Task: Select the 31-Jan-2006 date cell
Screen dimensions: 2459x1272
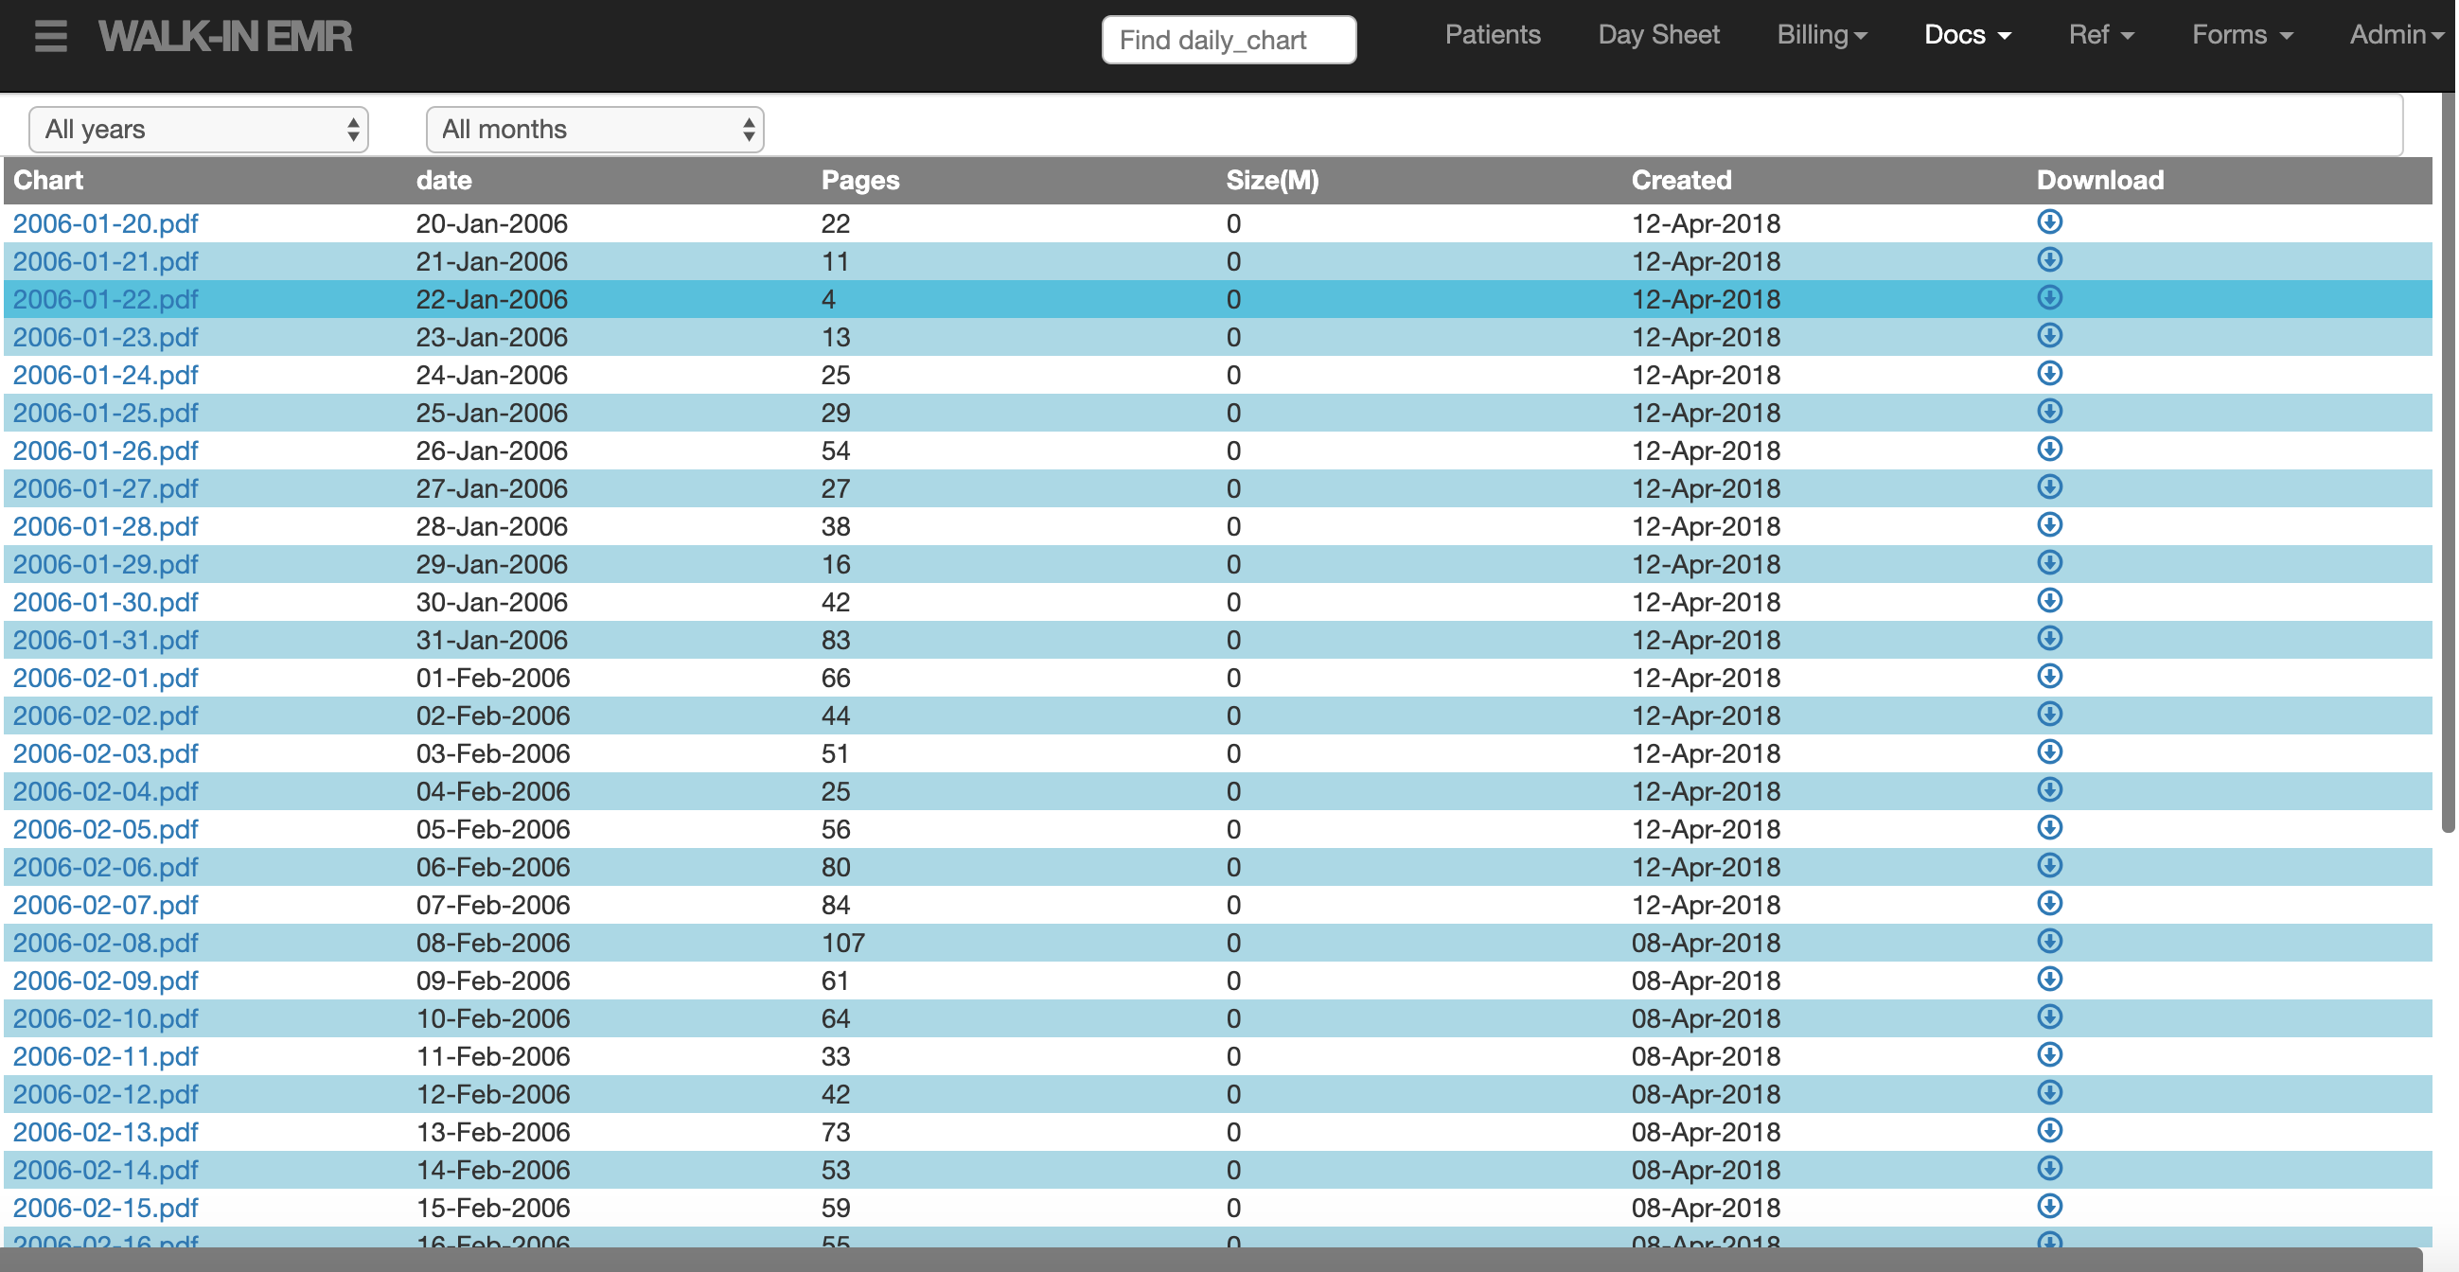Action: 491,641
